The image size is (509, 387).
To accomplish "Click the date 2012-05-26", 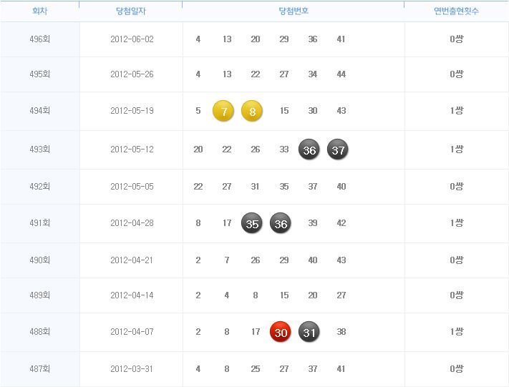I will tap(132, 74).
